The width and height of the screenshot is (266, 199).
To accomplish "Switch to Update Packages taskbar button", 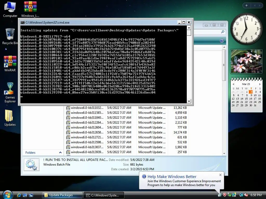I will [62, 195].
